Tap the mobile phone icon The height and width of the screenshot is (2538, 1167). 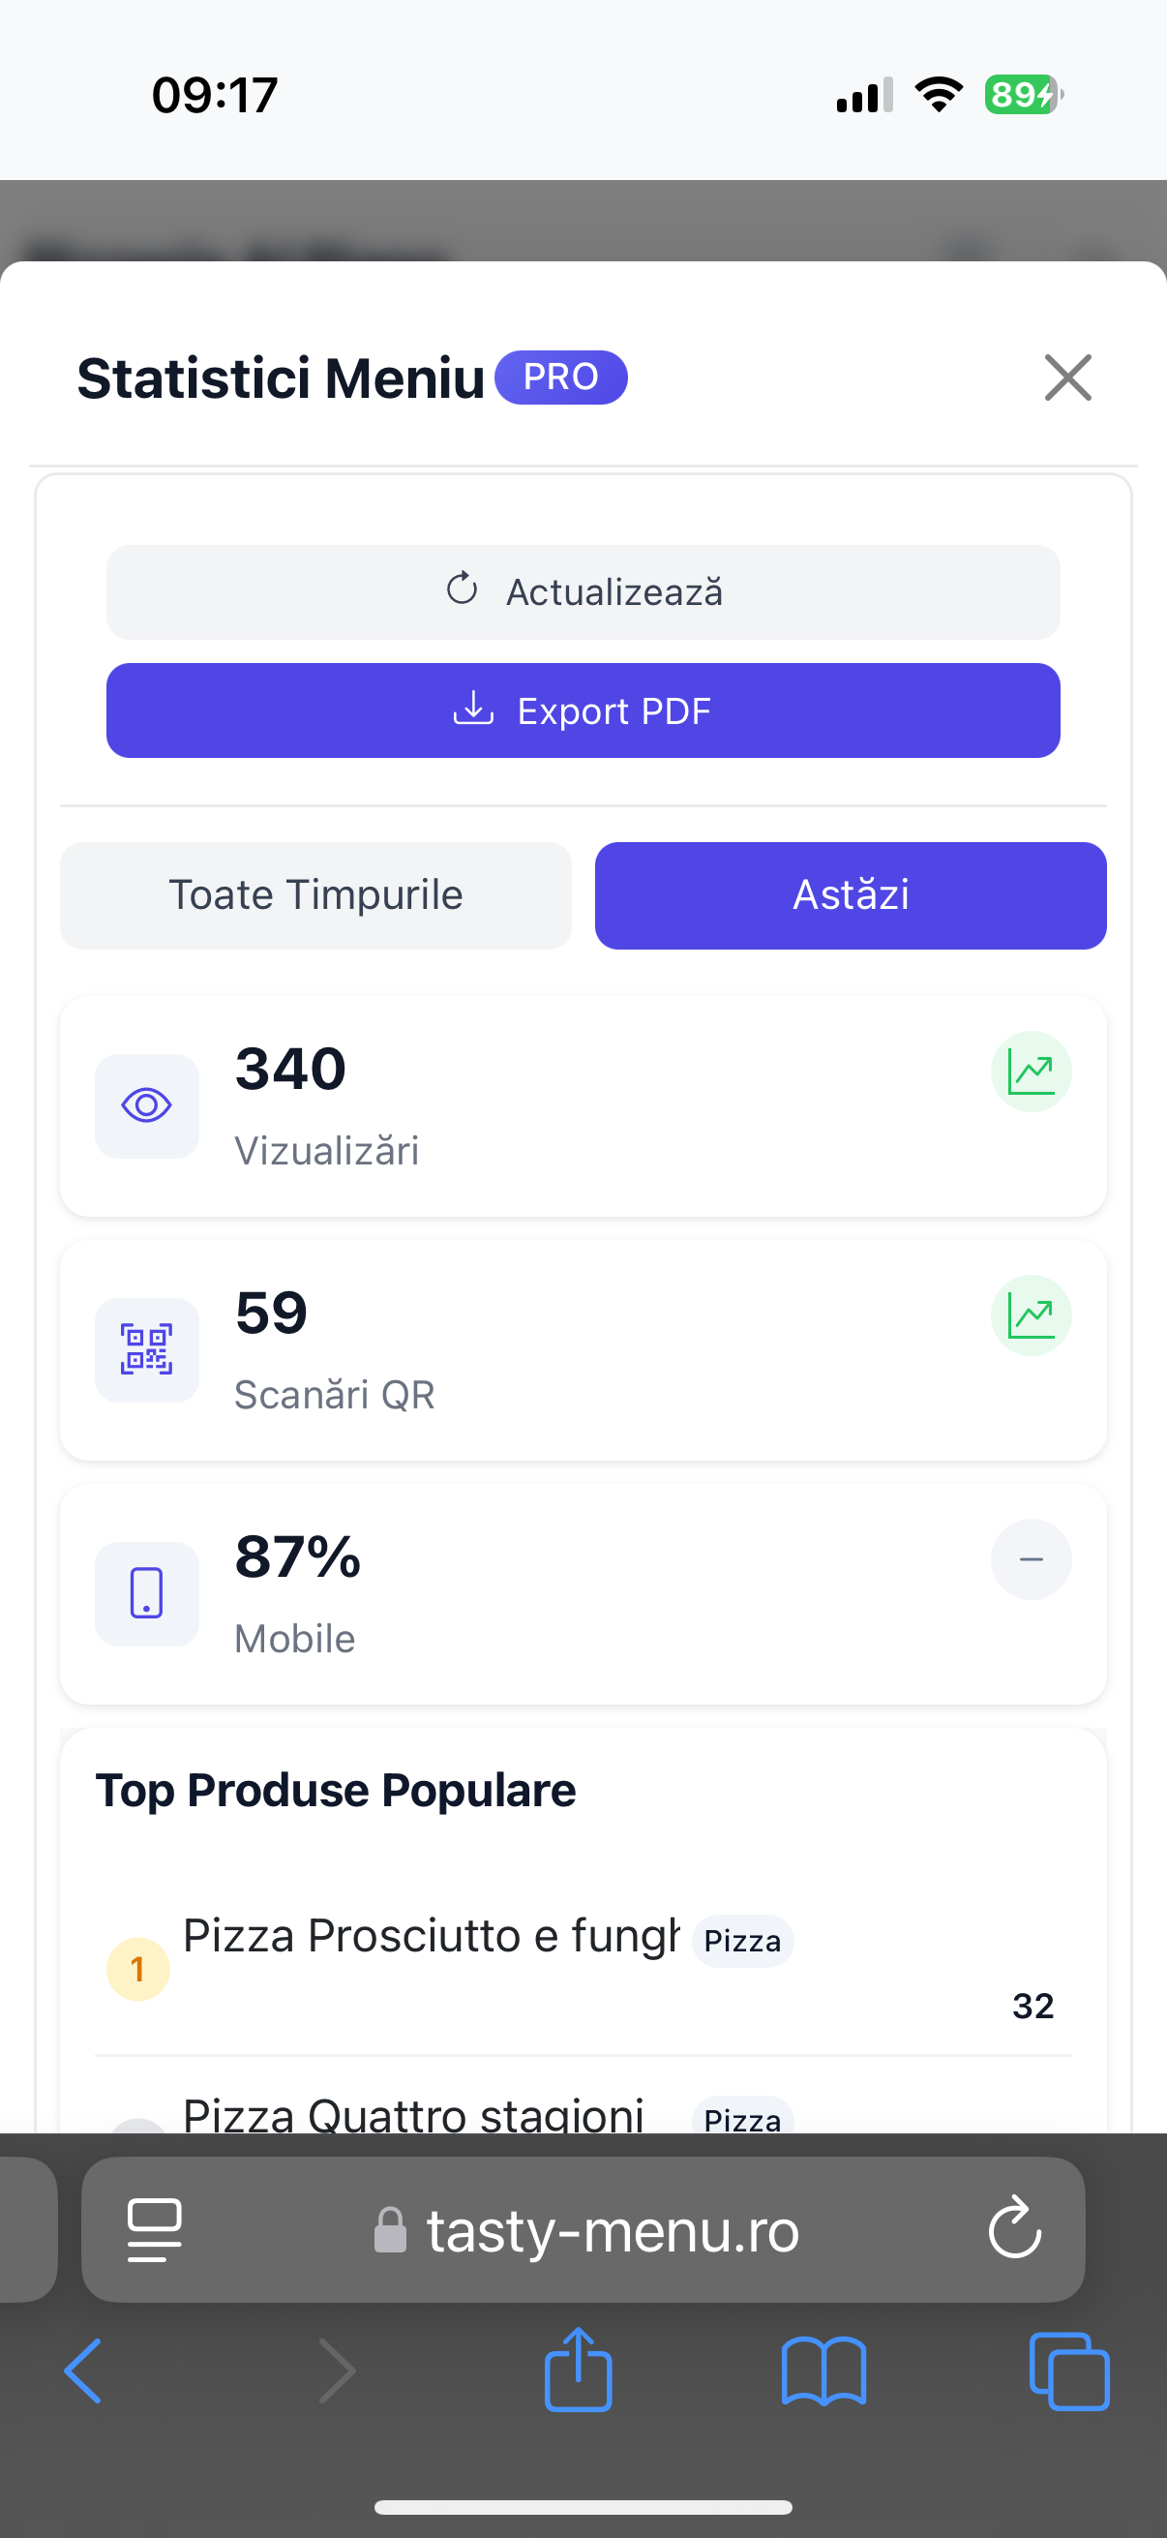click(x=147, y=1593)
